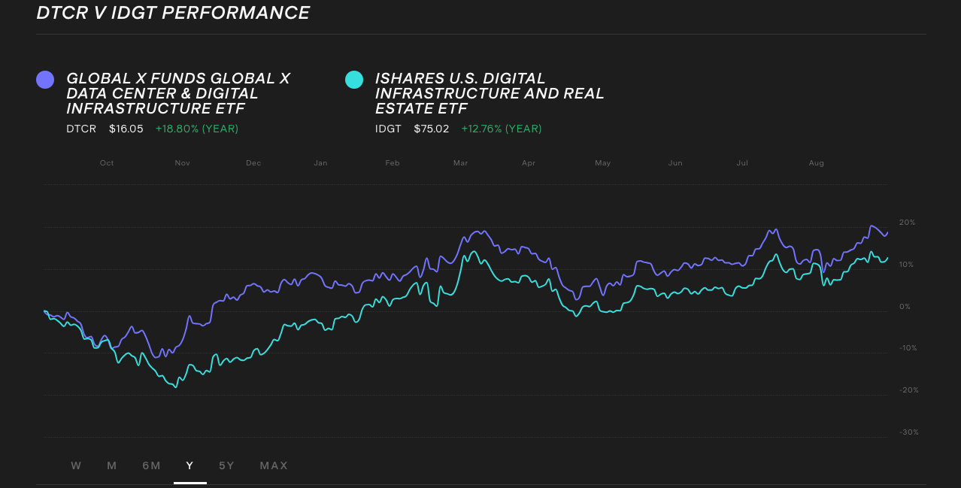Image resolution: width=961 pixels, height=488 pixels.
Task: Click the green +18.80% (YEAR) stat
Action: tap(197, 129)
